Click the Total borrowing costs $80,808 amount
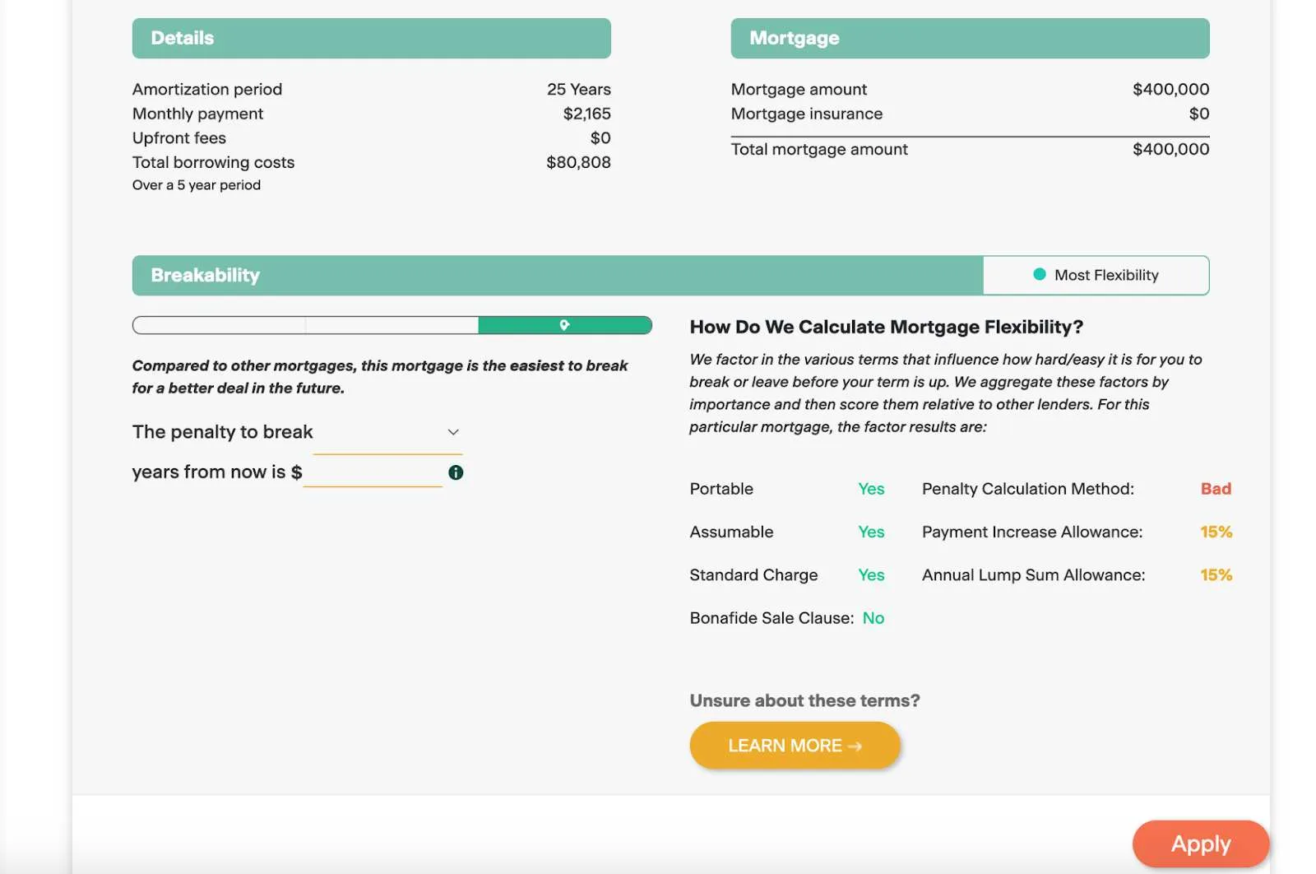 click(578, 162)
